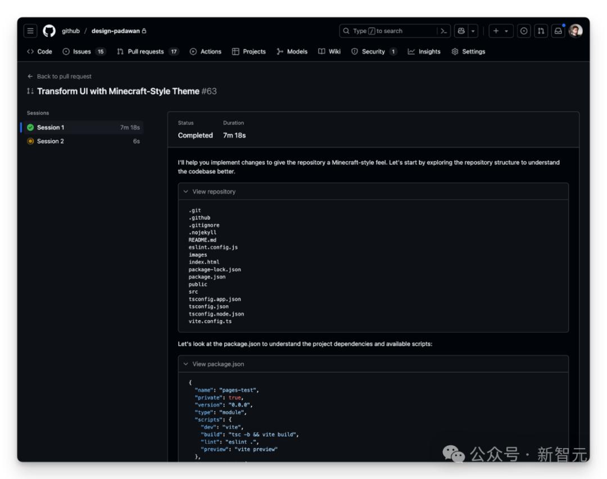
Task: Select Session 2 in sessions list
Action: 51,141
